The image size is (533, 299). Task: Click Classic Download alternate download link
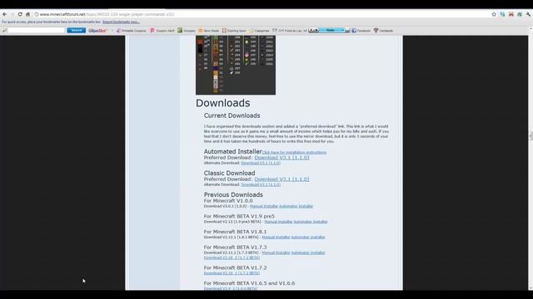[261, 184]
